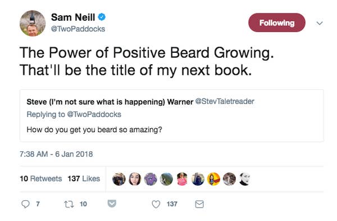View the list of 137 Likes
The width and height of the screenshot is (337, 221).
click(84, 179)
